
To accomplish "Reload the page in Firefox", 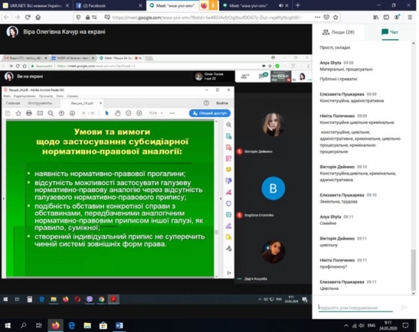I will pyautogui.click(x=27, y=18).
